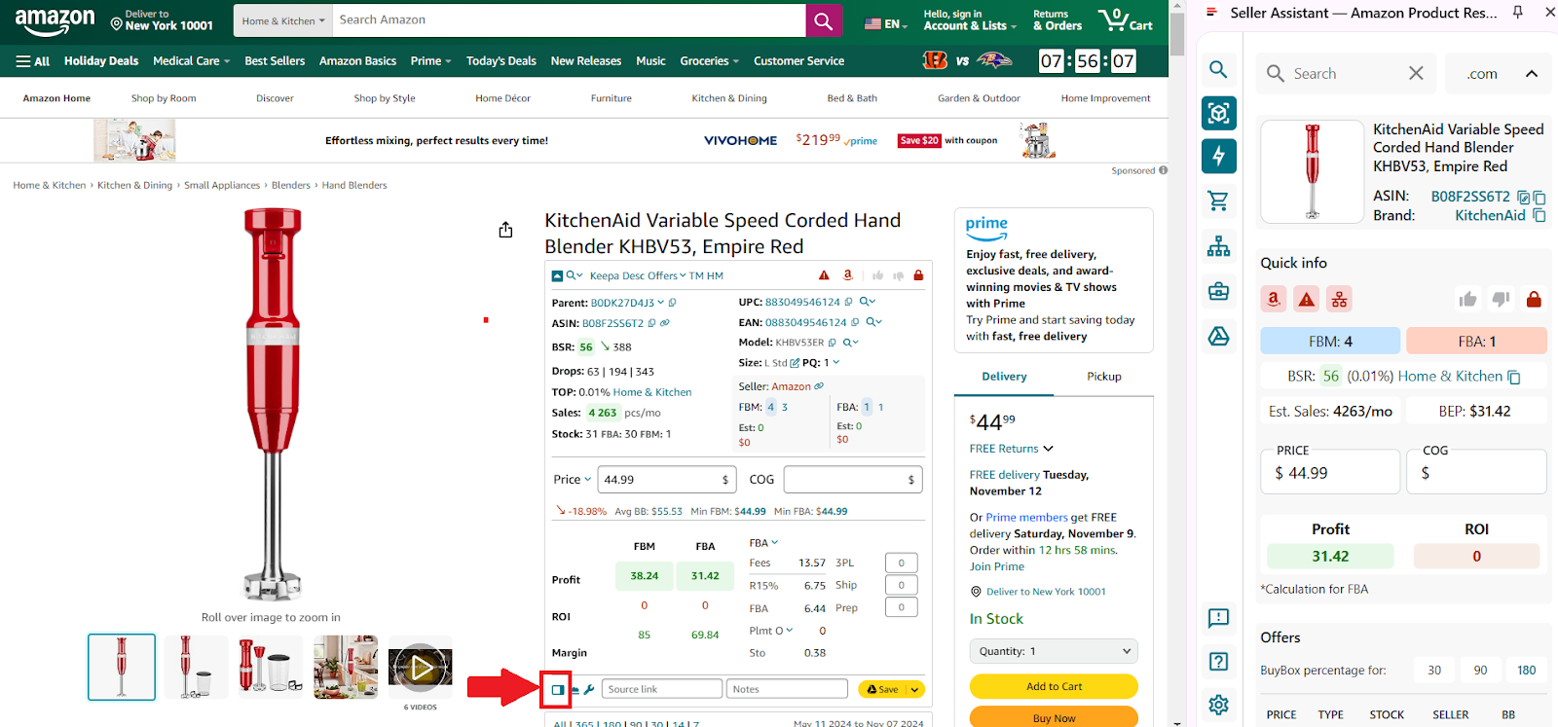Click the Add to Cart button
Image resolution: width=1558 pixels, height=727 pixels.
(1054, 686)
